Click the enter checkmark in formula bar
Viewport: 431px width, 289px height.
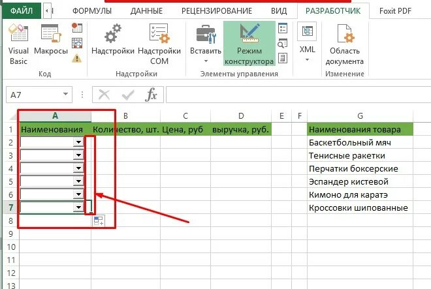click(128, 95)
